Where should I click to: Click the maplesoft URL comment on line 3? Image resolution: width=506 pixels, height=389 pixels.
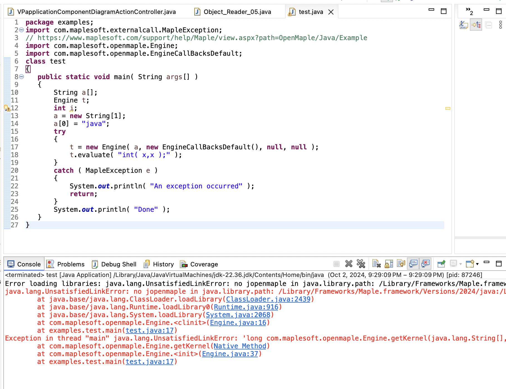[196, 38]
